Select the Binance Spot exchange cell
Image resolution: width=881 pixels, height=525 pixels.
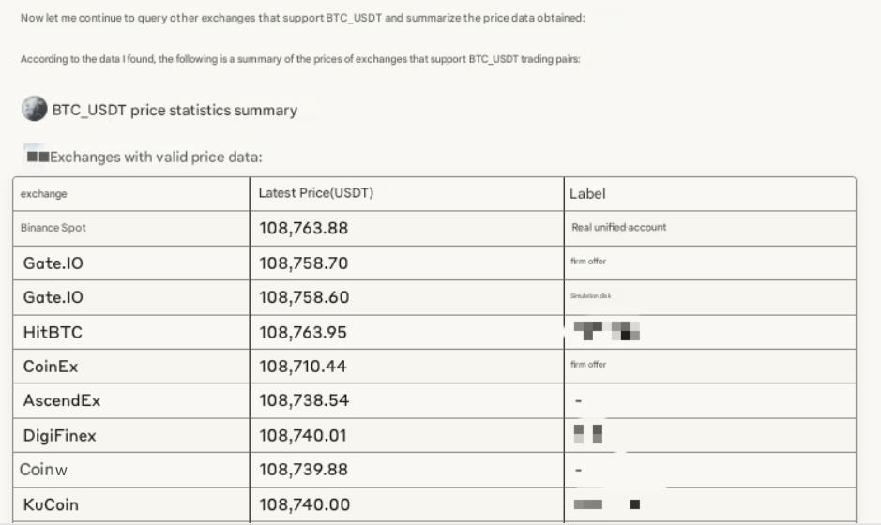click(x=53, y=228)
